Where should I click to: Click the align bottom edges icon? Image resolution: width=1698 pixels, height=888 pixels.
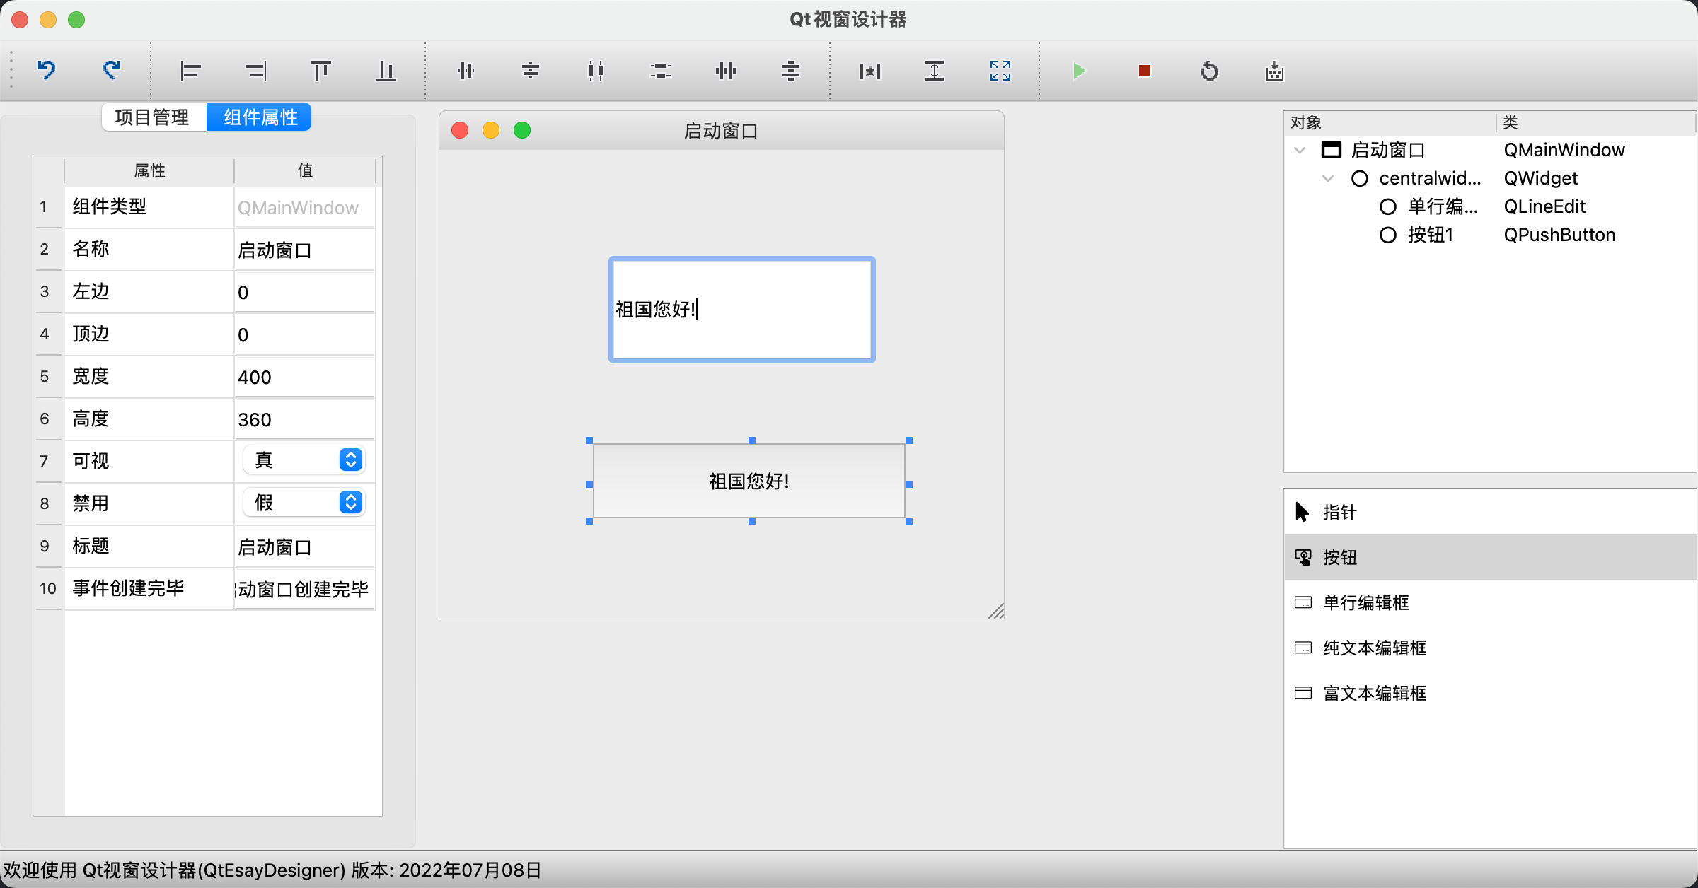(386, 71)
